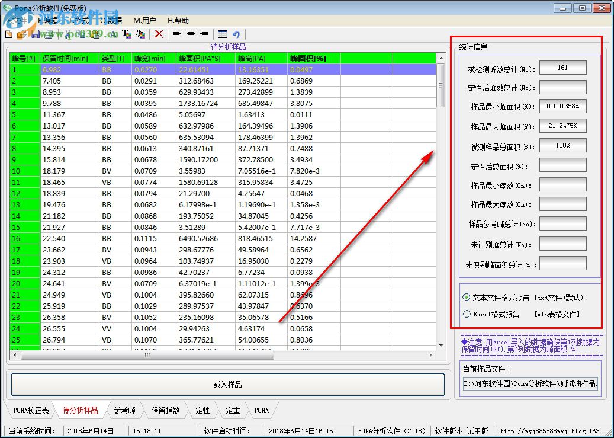Viewport: 614px width, 438px height.
Task: Click the table's vertical scrollbar down arrow
Action: tap(441, 346)
